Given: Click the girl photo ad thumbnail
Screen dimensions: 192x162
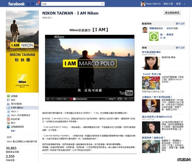Looking at the screenshot, I should coord(151,63).
